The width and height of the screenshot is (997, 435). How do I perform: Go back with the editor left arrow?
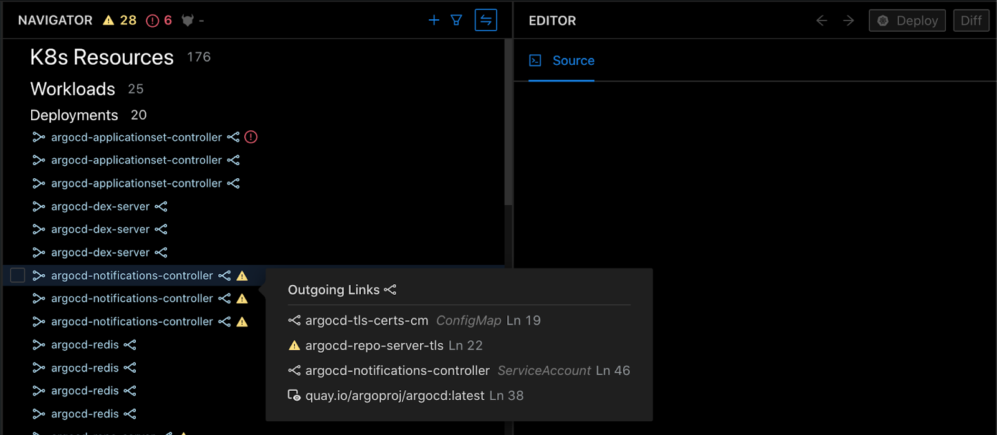(822, 21)
